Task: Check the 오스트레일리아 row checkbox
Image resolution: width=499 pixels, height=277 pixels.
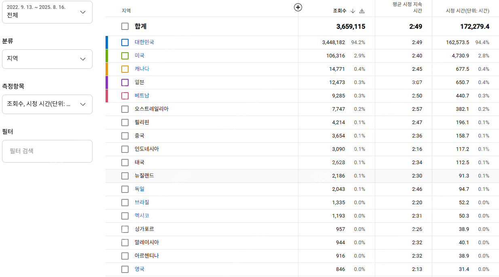Action: (x=125, y=109)
